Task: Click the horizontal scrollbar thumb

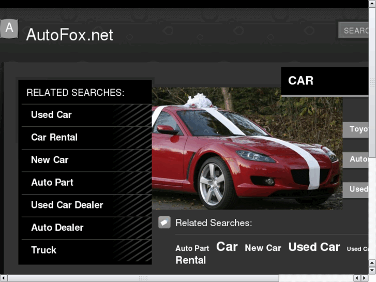Action: tap(143, 278)
